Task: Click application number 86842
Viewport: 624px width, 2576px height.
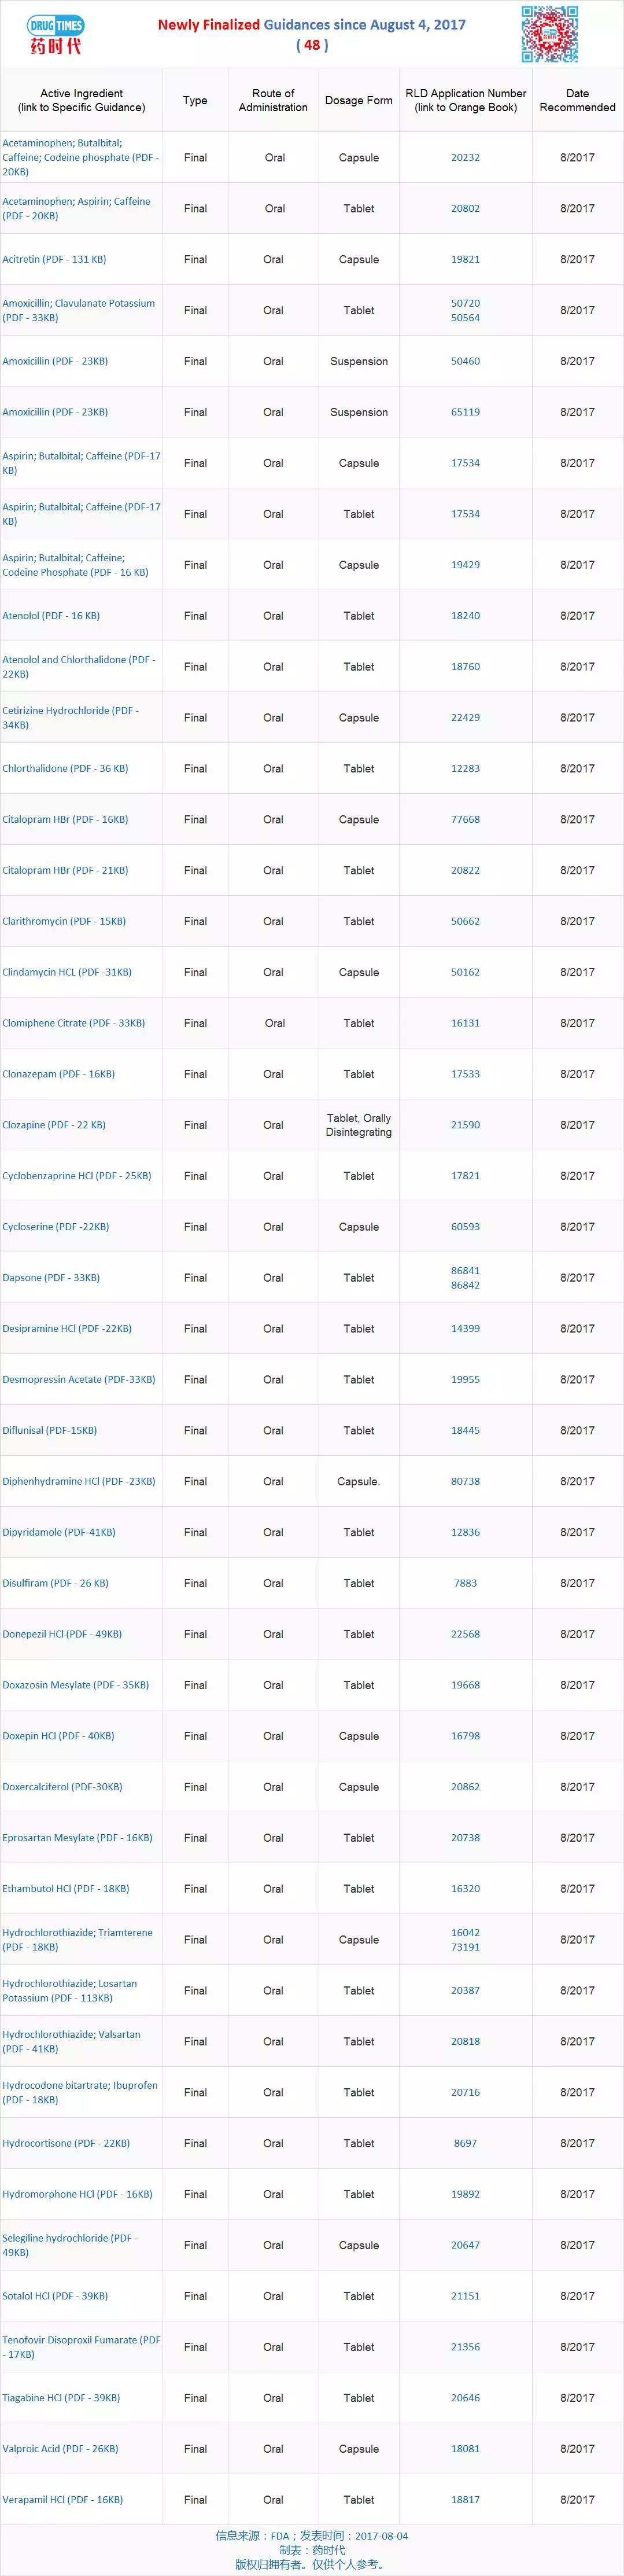Action: coord(465,1285)
